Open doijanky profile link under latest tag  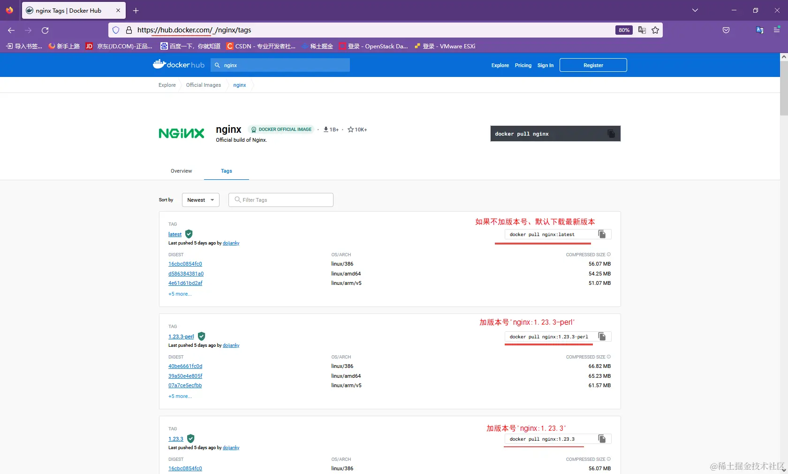coord(231,243)
